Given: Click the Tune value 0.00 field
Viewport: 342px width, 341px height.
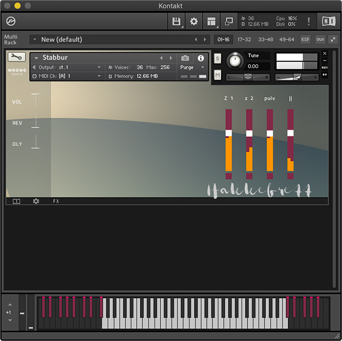Looking at the screenshot, I should click(x=258, y=66).
